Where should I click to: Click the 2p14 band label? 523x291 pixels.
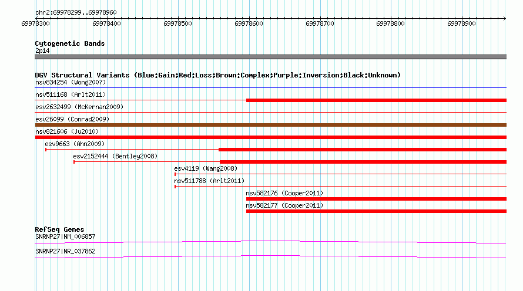click(42, 50)
